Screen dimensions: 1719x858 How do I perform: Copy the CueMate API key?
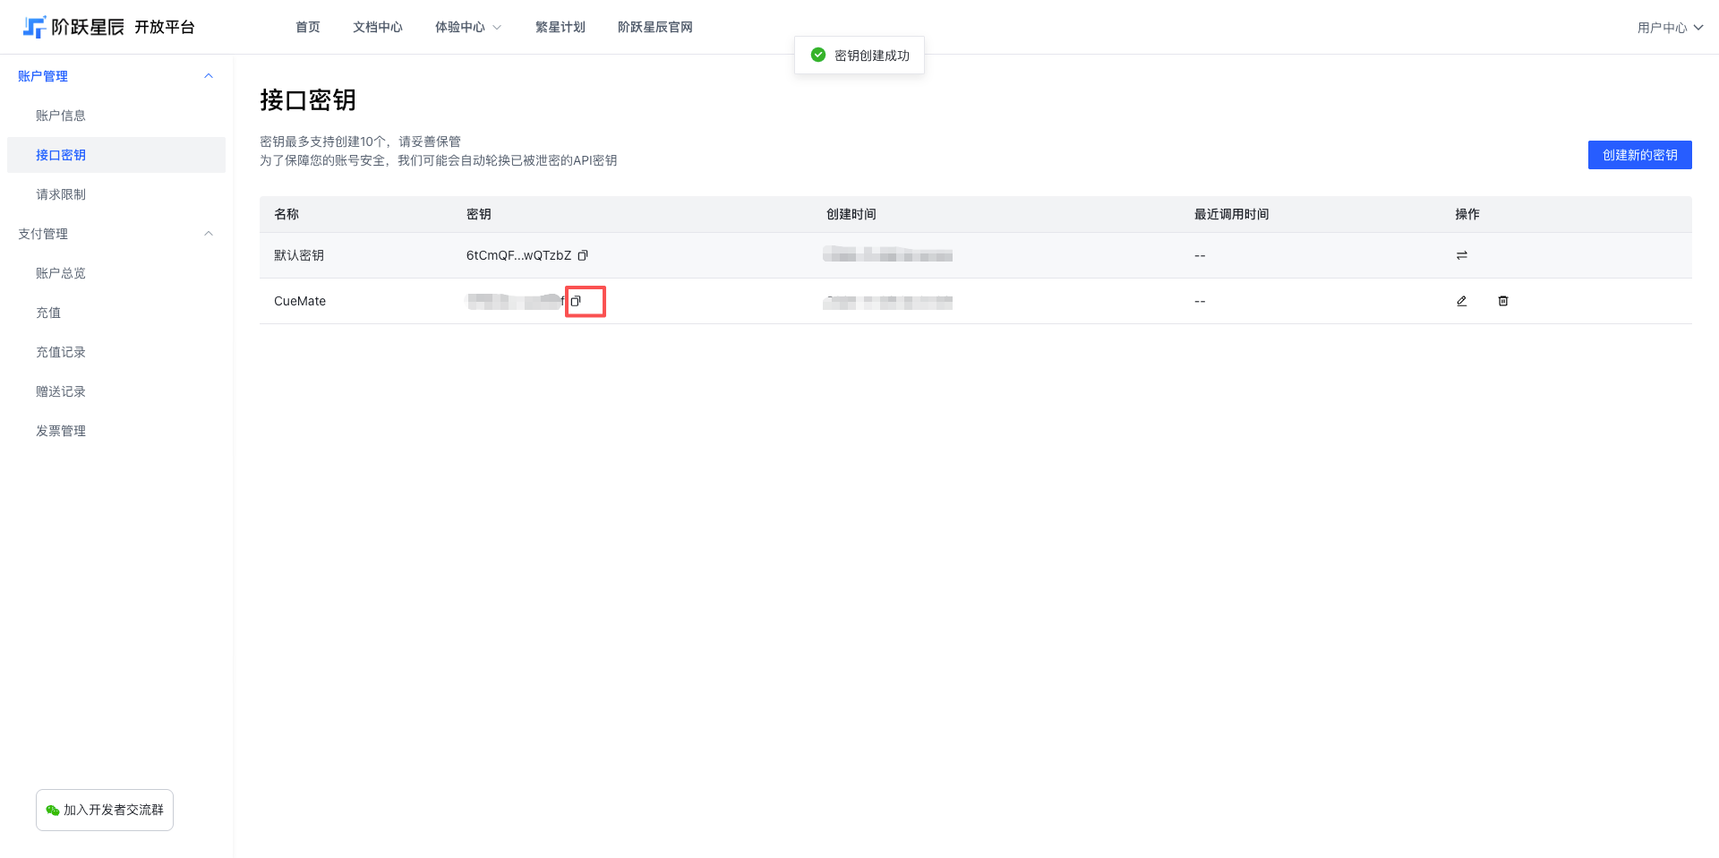coord(577,302)
